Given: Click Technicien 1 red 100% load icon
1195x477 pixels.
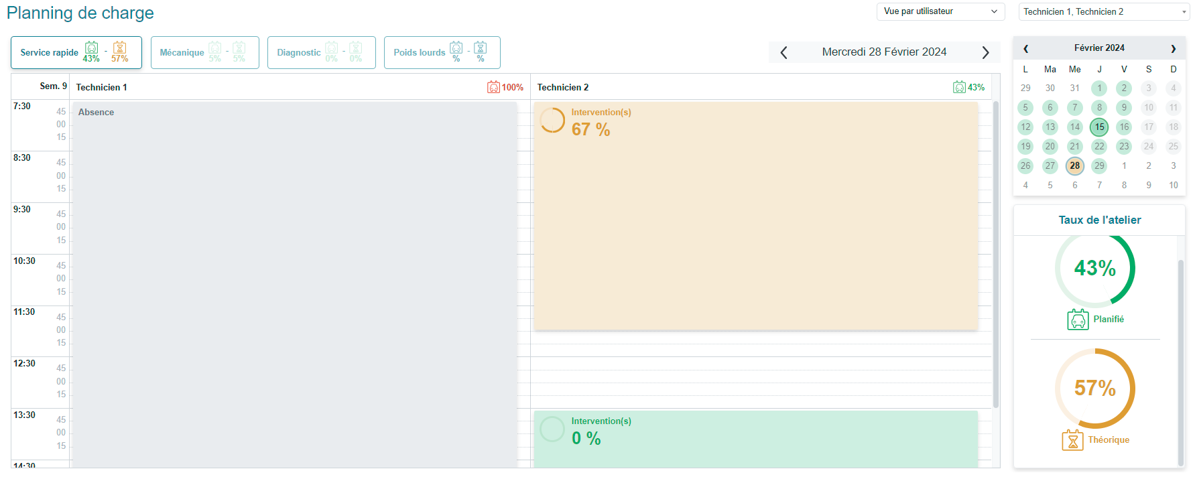Looking at the screenshot, I should tap(493, 87).
